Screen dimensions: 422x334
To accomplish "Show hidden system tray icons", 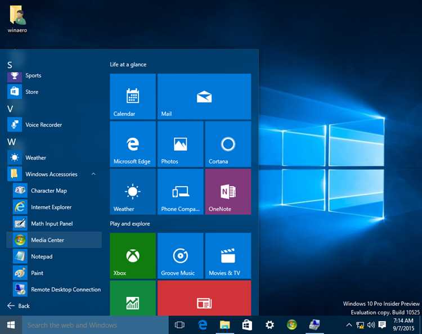I will [349, 325].
